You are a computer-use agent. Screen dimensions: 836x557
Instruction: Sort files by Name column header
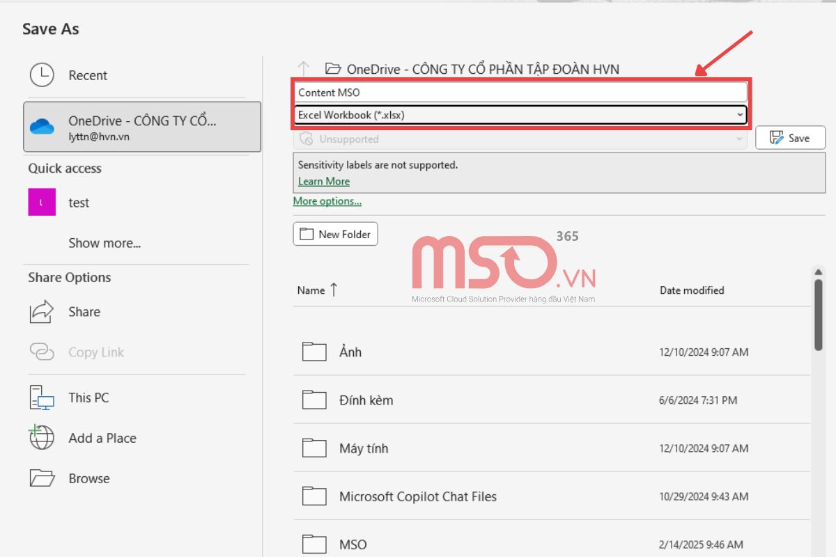pyautogui.click(x=311, y=290)
